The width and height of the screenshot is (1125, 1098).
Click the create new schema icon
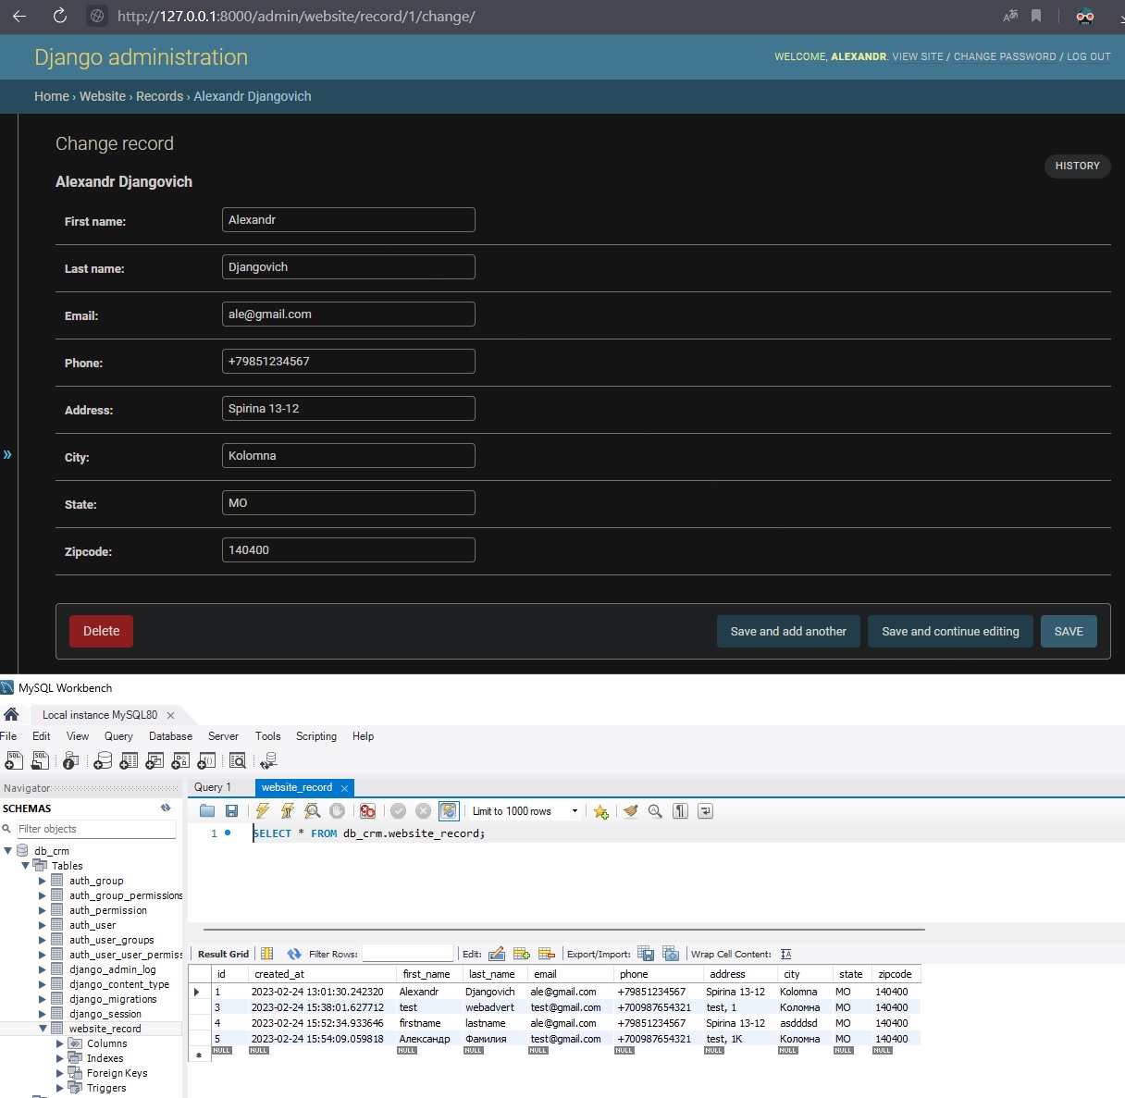click(x=103, y=760)
